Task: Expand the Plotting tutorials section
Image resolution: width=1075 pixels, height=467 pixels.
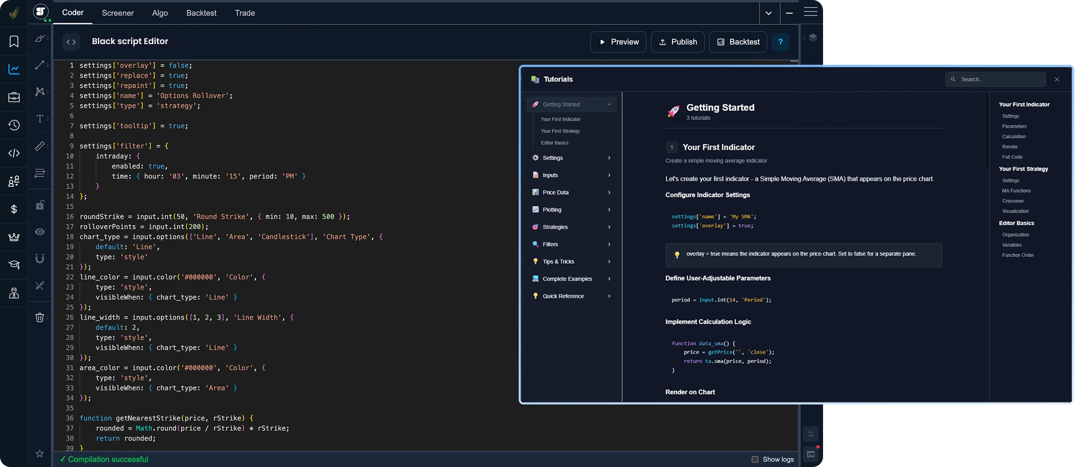Action: 572,209
